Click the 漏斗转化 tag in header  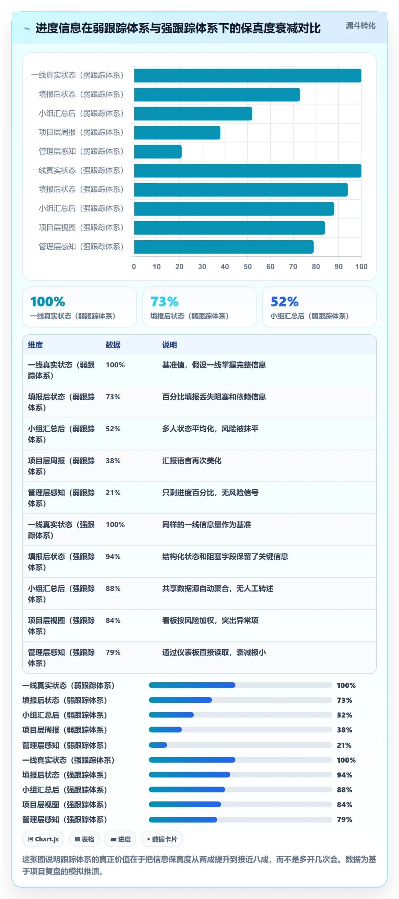pyautogui.click(x=360, y=25)
